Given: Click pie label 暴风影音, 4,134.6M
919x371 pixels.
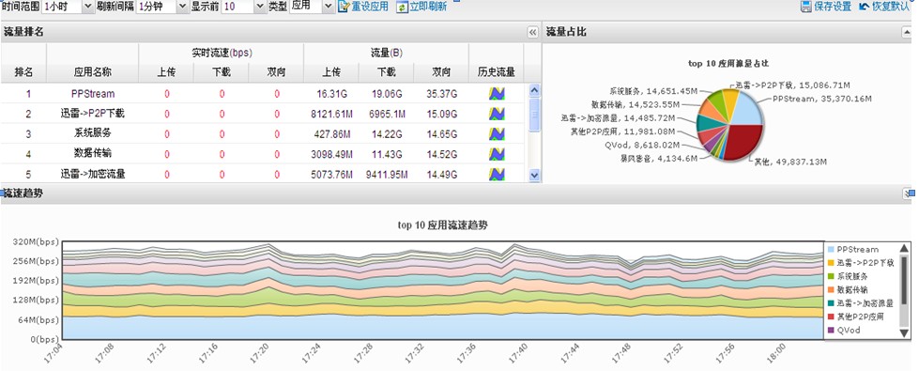Looking at the screenshot, I should tap(659, 158).
